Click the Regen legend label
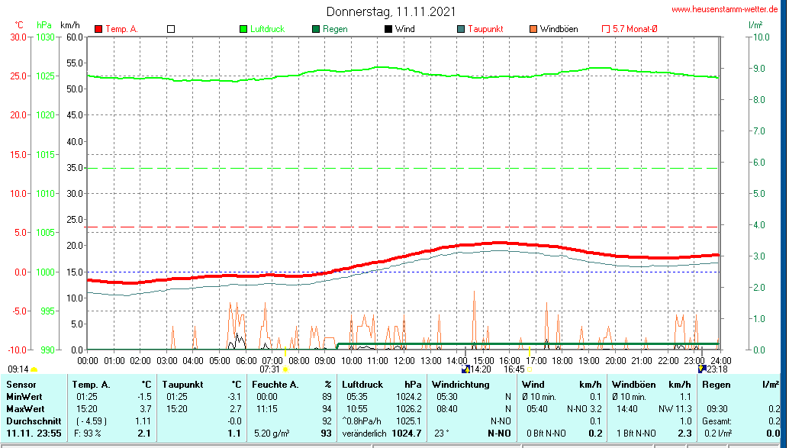This screenshot has height=448, width=789. coord(335,29)
